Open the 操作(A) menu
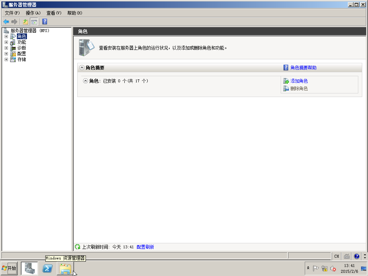 (x=33, y=13)
